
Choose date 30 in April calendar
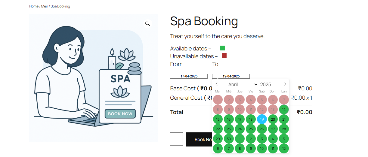229,139
